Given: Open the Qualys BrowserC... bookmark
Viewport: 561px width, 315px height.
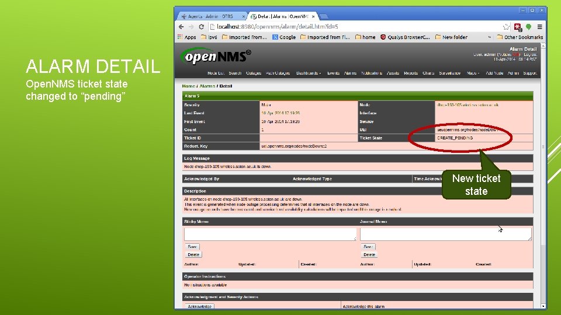Looking at the screenshot, I should pos(405,37).
